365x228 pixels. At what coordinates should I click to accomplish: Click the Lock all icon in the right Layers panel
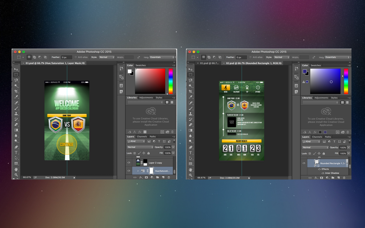[323, 153]
